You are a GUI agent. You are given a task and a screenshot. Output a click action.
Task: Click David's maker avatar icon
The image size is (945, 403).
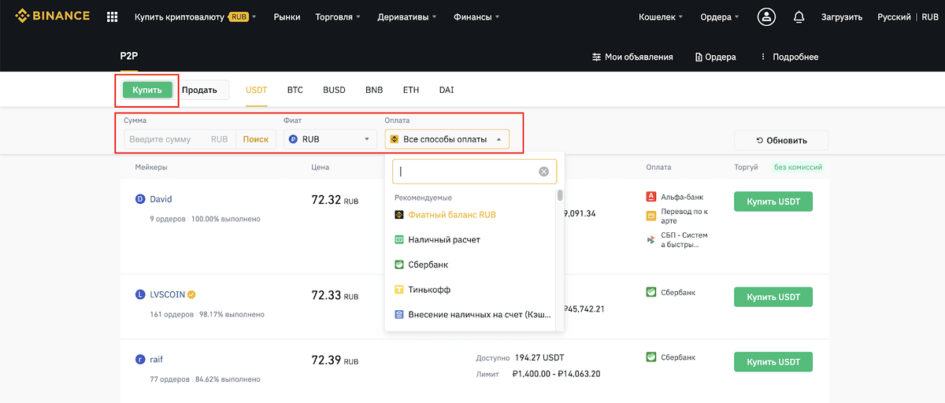coord(140,199)
